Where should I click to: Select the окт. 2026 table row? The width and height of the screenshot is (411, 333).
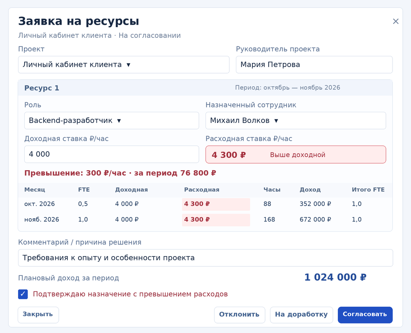(205, 204)
